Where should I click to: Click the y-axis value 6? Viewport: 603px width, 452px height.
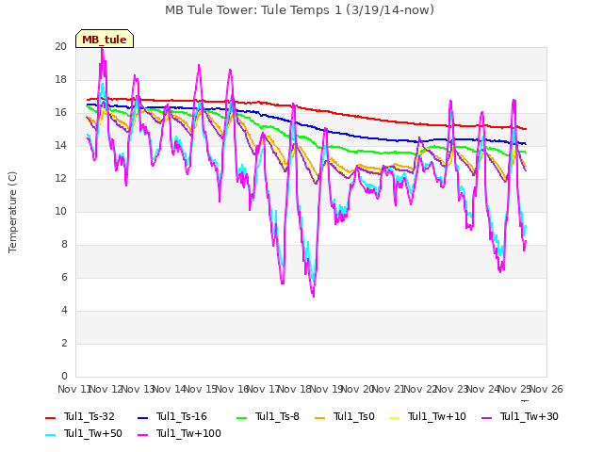coord(64,278)
